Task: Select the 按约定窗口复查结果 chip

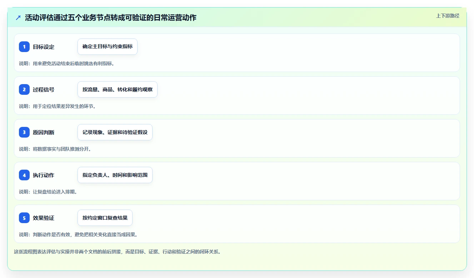Action: [x=105, y=218]
